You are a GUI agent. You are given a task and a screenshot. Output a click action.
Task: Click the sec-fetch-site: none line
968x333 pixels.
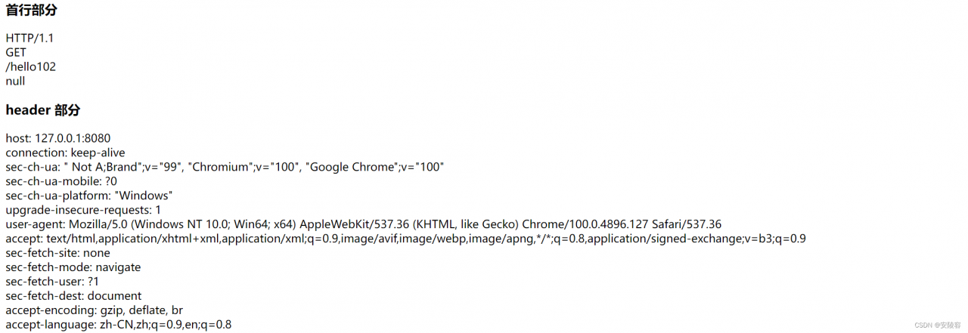(x=57, y=253)
